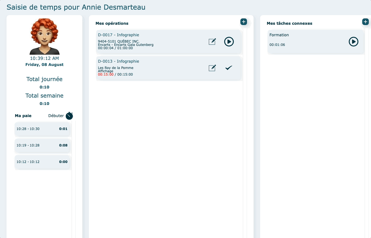The width and height of the screenshot is (371, 238).
Task: Click the Ma paie list scrollbar
Action: pyautogui.click(x=74, y=179)
